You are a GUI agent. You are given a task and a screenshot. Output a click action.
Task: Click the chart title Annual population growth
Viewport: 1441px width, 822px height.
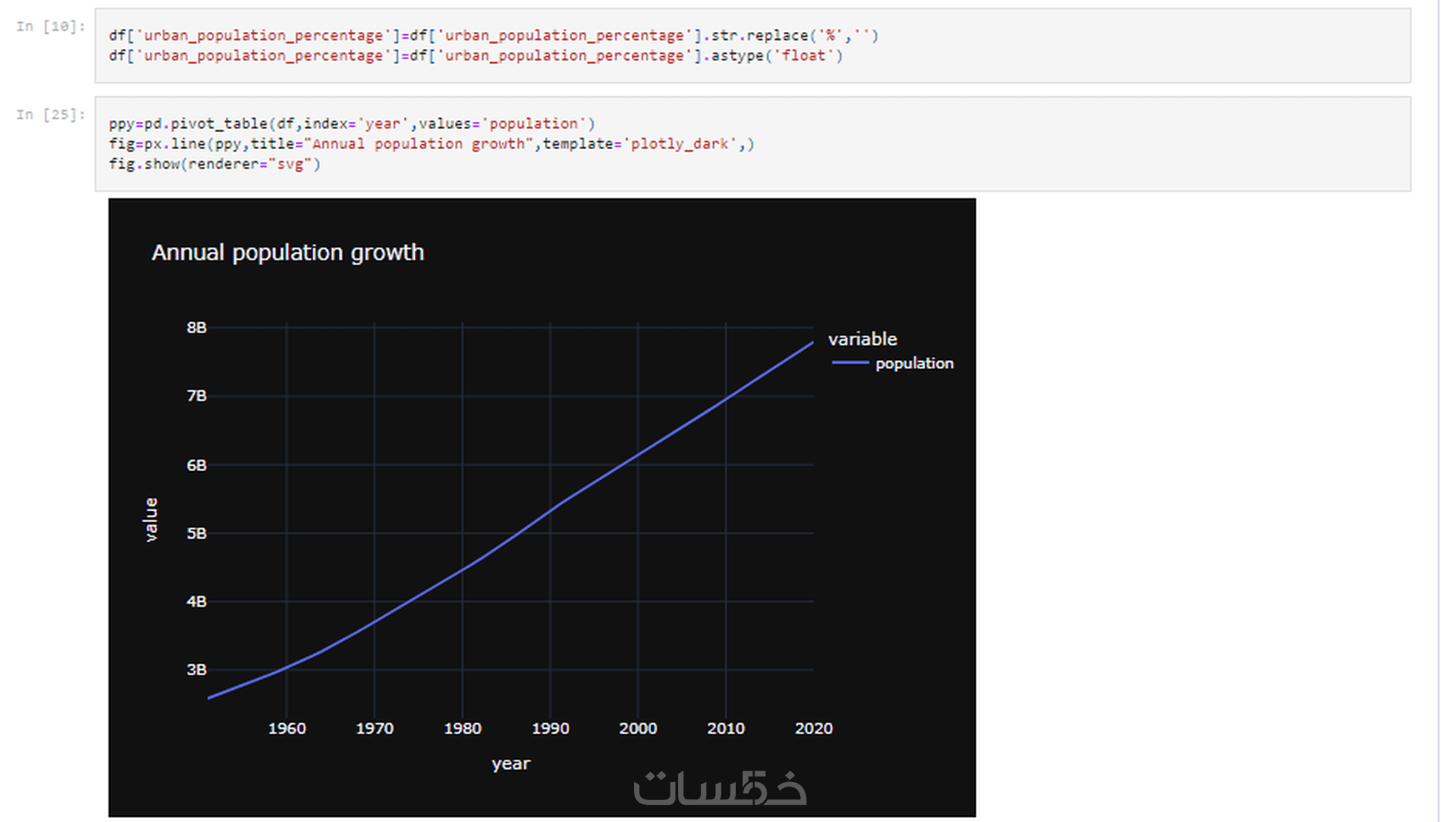tap(287, 253)
